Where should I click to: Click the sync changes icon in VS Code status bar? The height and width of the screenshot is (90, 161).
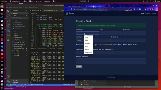(x=18, y=85)
